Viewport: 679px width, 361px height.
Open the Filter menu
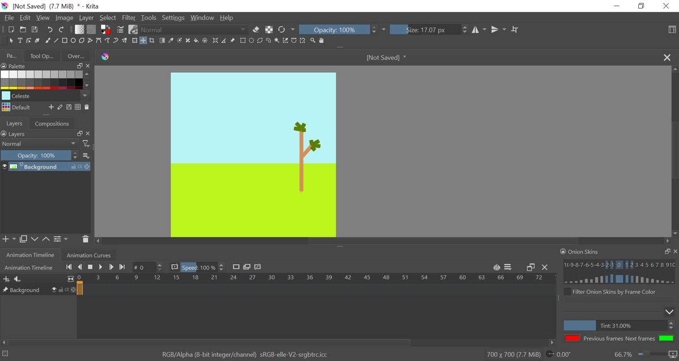point(128,18)
